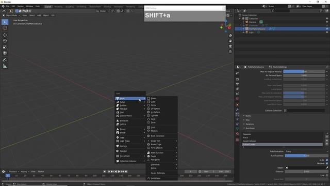Open the Rule Evaluation Fuzzy dropdown
The height and width of the screenshot is (186, 330).
(x=306, y=151)
